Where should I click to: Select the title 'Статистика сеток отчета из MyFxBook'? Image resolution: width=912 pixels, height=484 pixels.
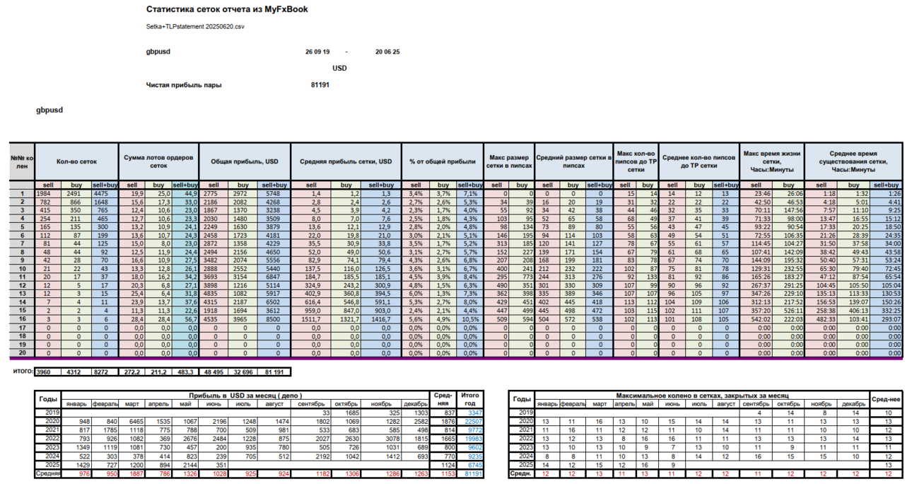tap(227, 10)
